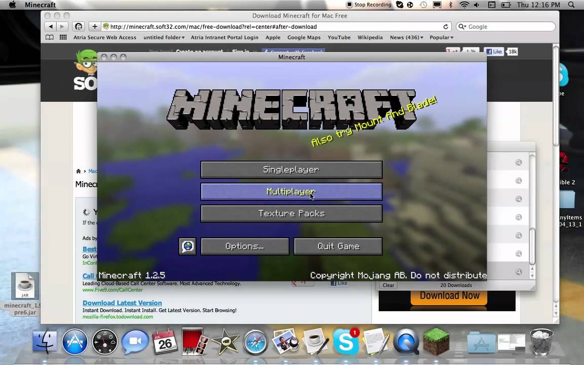Click the Safari page vertical scrollbar
584x365 pixels.
(x=556, y=97)
